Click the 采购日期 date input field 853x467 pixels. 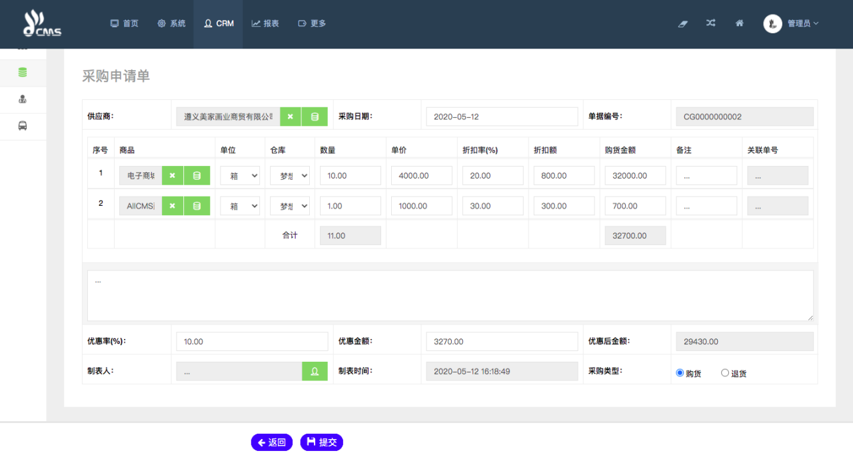(x=501, y=117)
